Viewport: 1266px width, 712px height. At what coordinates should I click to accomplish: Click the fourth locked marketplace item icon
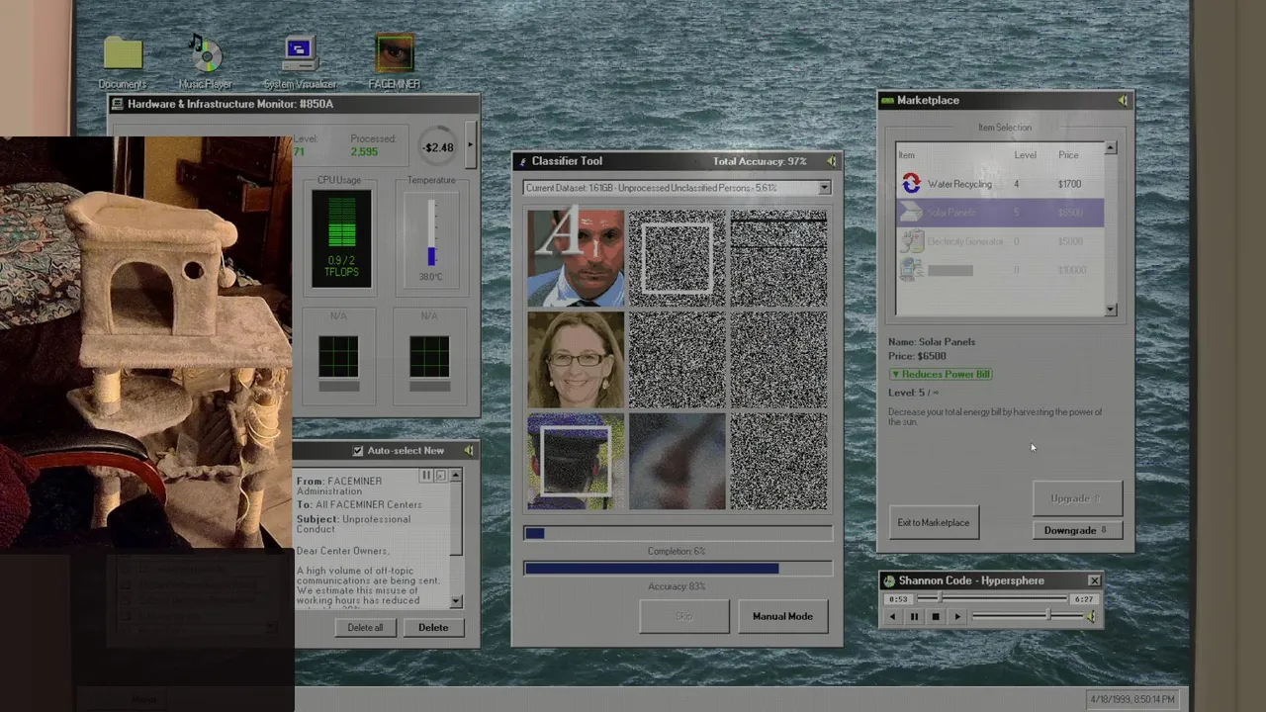[911, 270]
